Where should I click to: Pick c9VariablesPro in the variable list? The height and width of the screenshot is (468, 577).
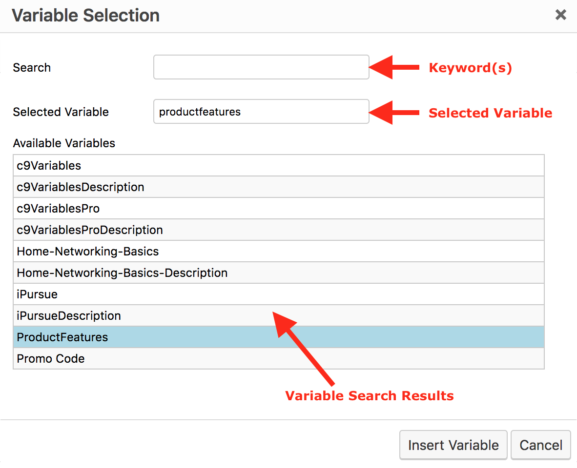coord(58,209)
